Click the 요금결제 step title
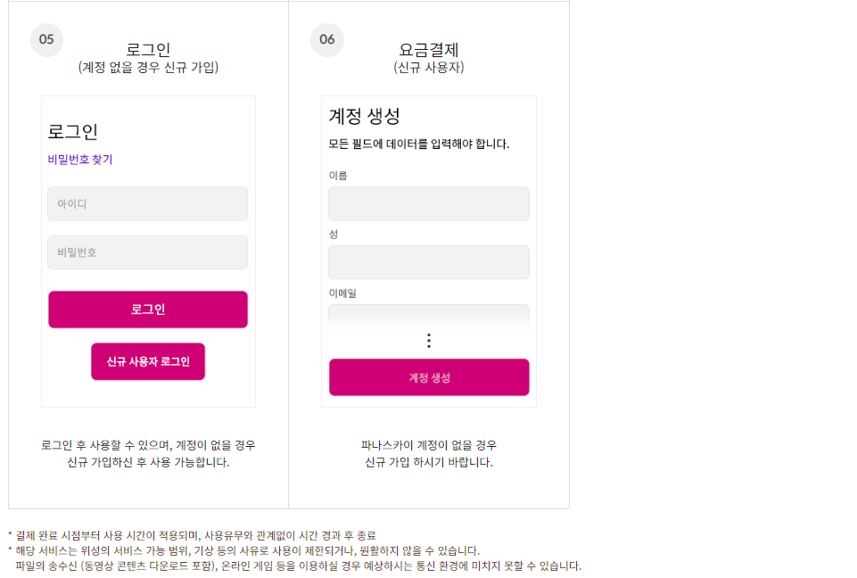Screen dimensions: 857x578 pyautogui.click(x=429, y=48)
